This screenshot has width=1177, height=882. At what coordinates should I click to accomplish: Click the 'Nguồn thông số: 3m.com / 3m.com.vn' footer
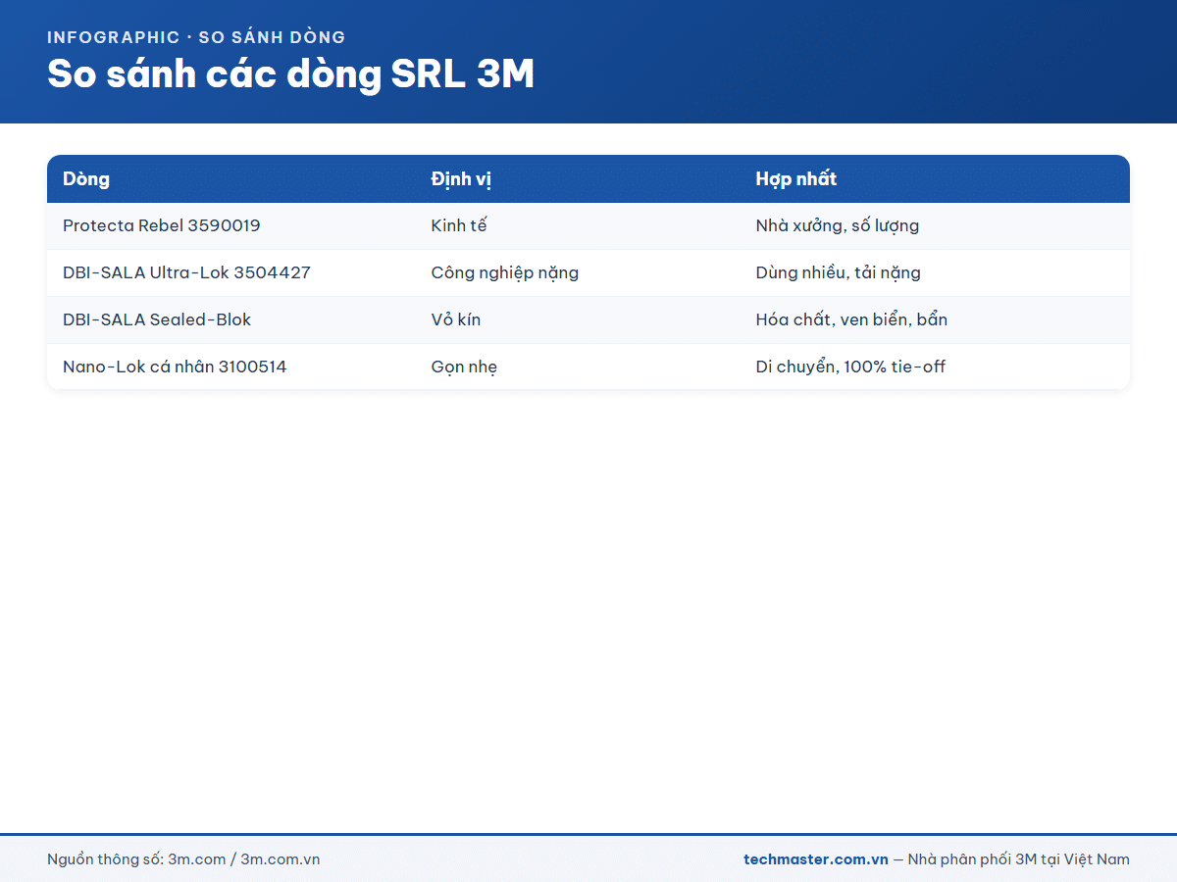(x=183, y=859)
